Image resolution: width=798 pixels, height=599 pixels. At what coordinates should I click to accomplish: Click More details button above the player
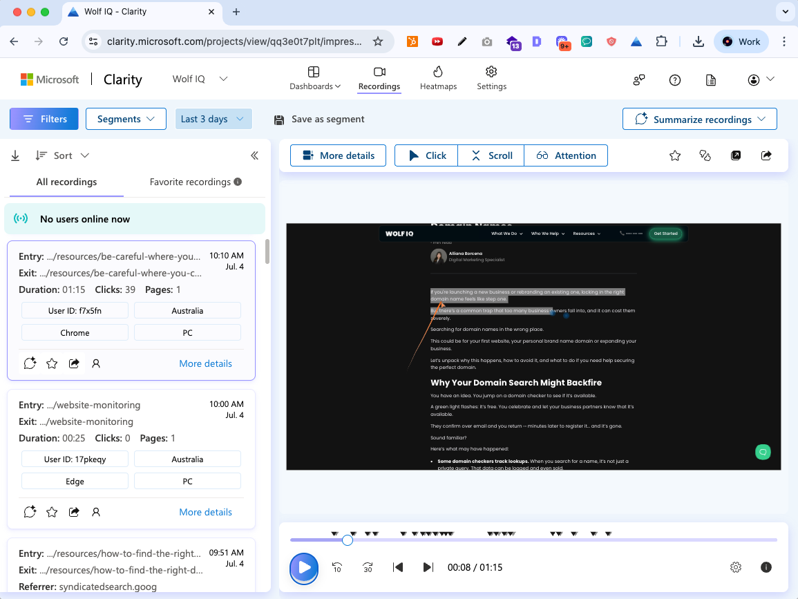click(x=338, y=155)
